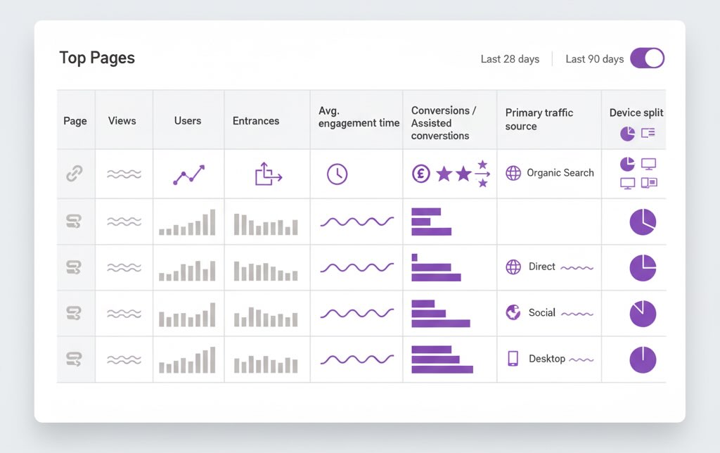Image resolution: width=720 pixels, height=453 pixels.
Task: Select the Entrances column header
Action: [x=257, y=120]
